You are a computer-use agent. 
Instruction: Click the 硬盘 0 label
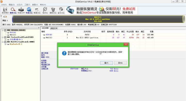5,21
